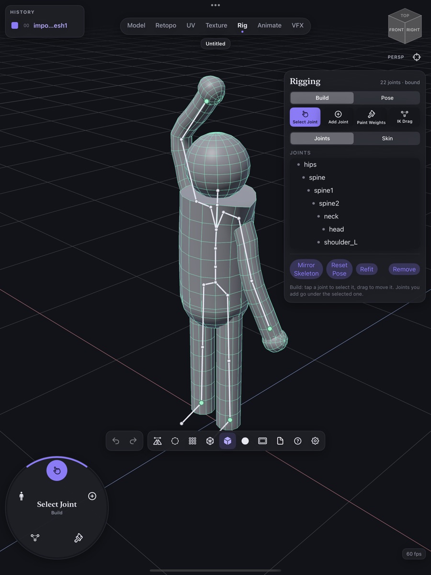Click the Refit button
This screenshot has height=575, width=431.
tap(367, 269)
